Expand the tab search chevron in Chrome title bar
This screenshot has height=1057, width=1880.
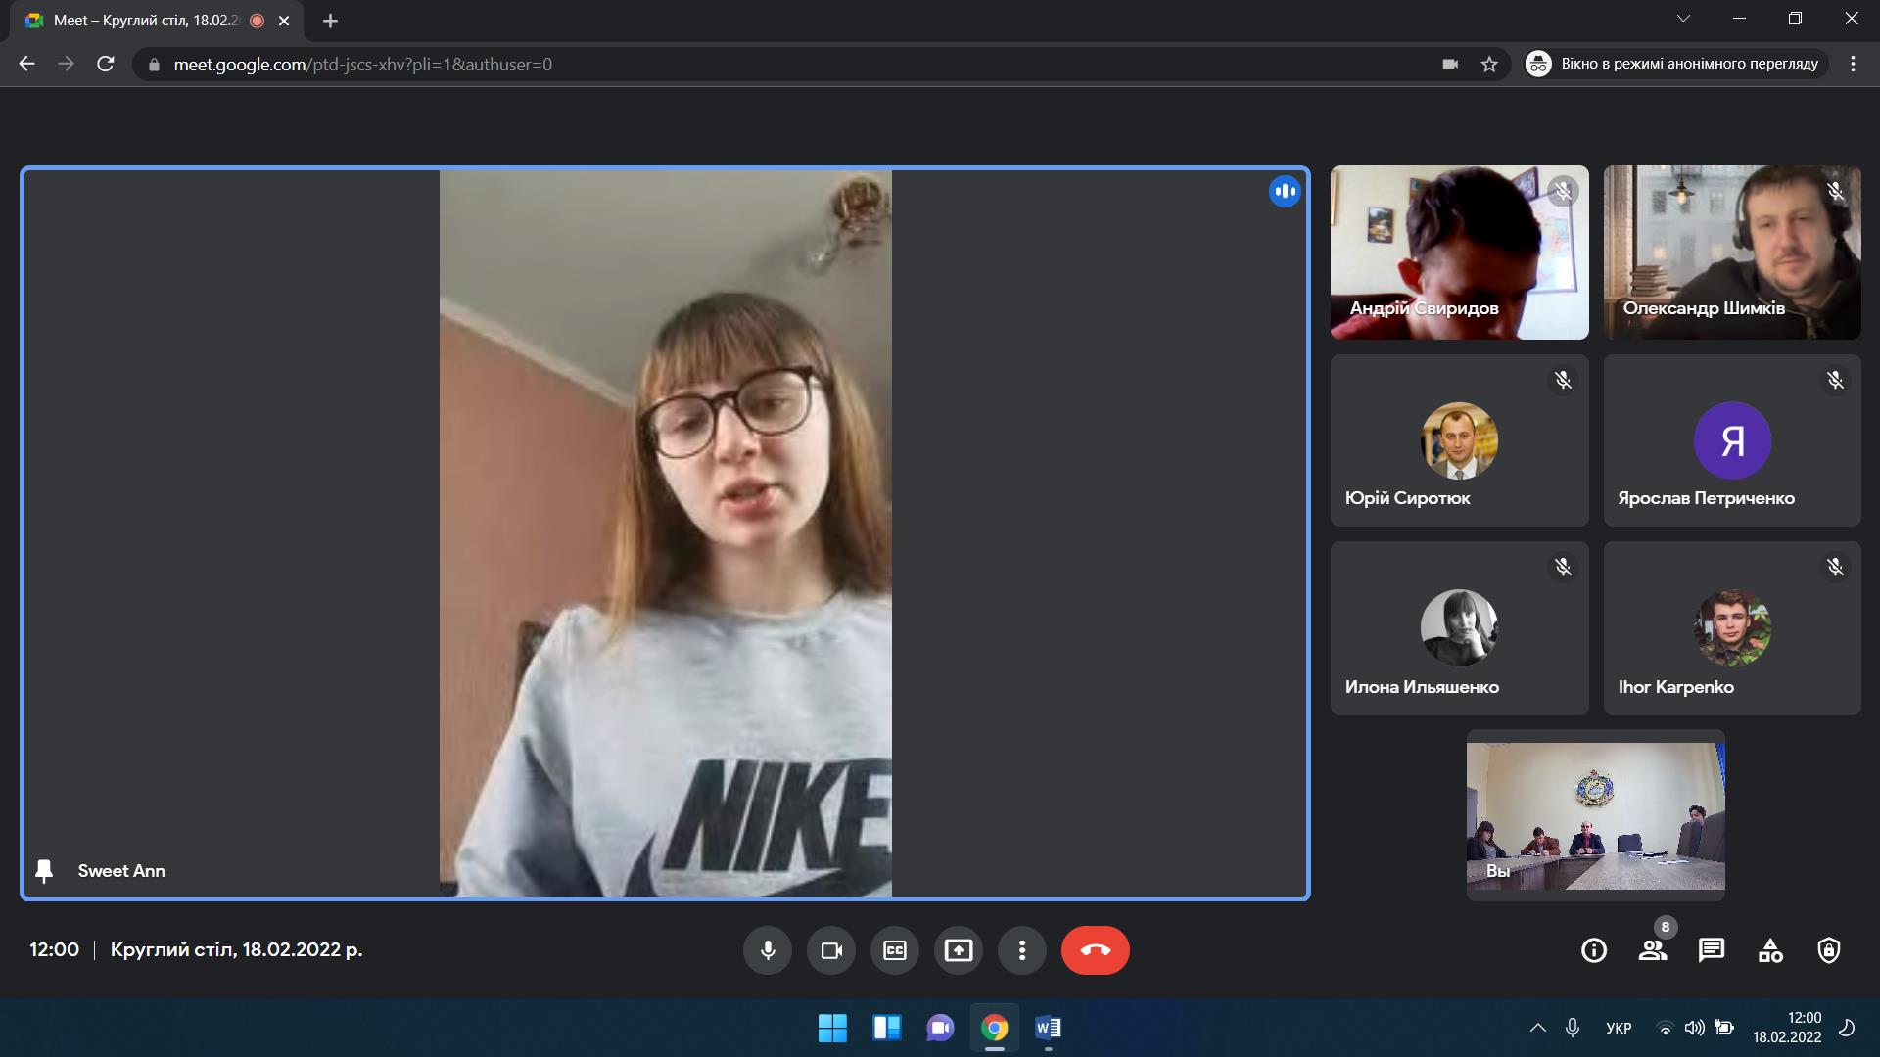[1683, 19]
